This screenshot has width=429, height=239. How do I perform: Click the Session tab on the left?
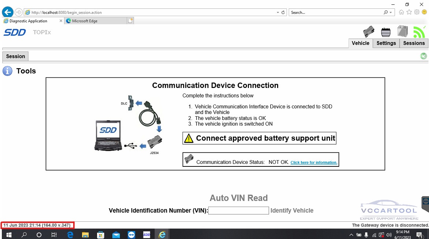(15, 56)
